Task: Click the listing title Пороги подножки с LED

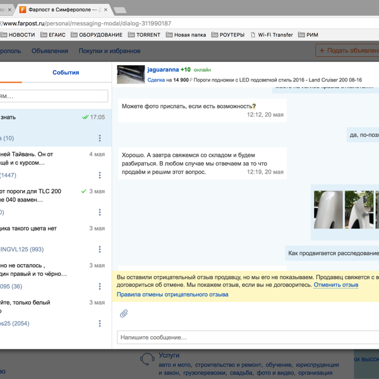Action: (278, 80)
